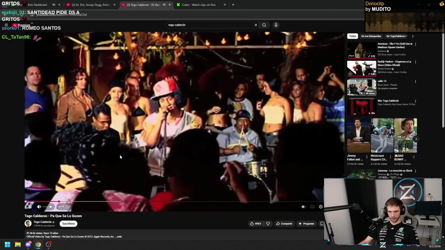445x250 pixels.
Task: Toggle subtitles button in the player
Action: point(312,207)
